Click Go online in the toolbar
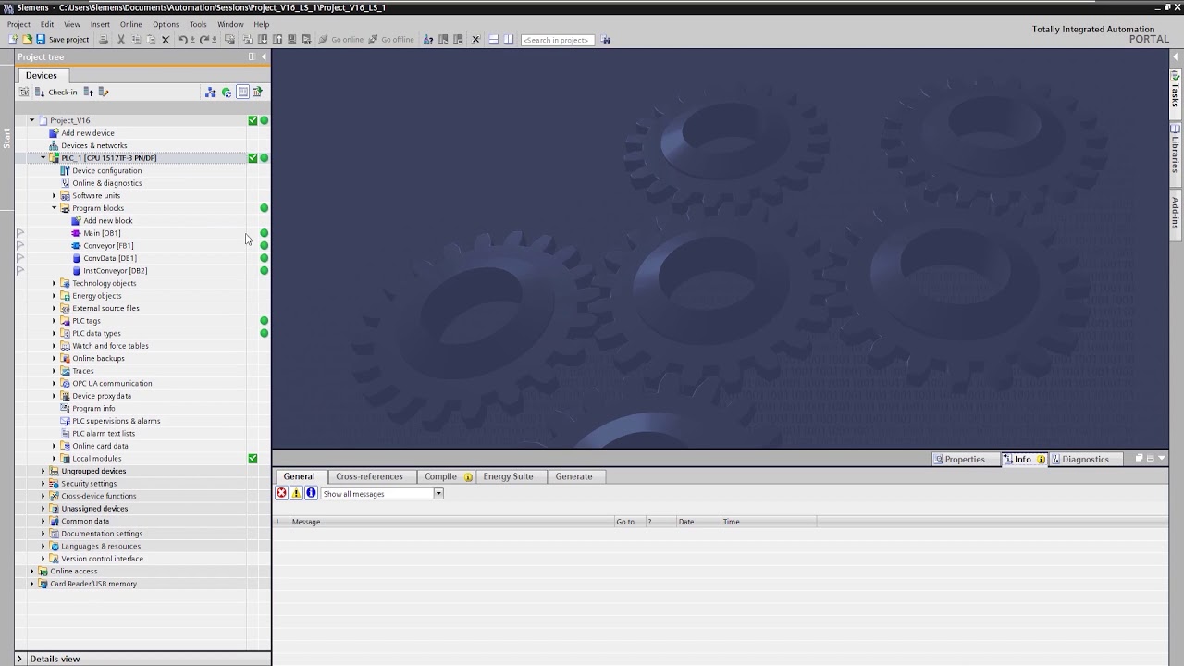The width and height of the screenshot is (1184, 666). pos(340,40)
